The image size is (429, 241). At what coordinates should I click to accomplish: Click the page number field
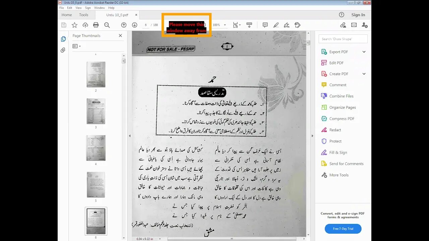(x=146, y=25)
